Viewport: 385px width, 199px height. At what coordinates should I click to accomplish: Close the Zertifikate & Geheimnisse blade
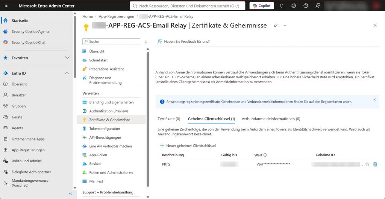click(x=375, y=25)
